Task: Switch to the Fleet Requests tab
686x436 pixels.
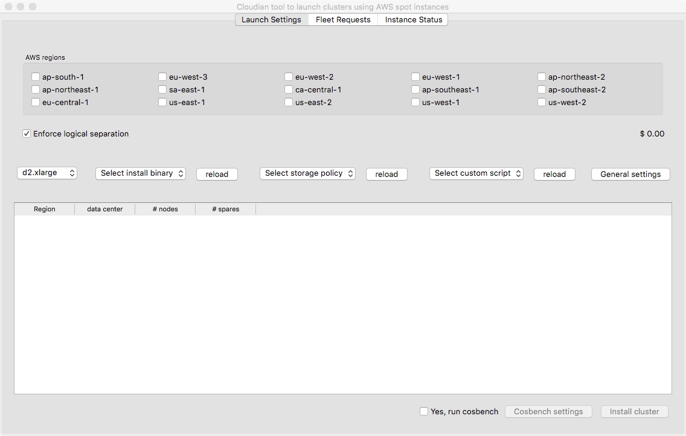Action: click(342, 19)
